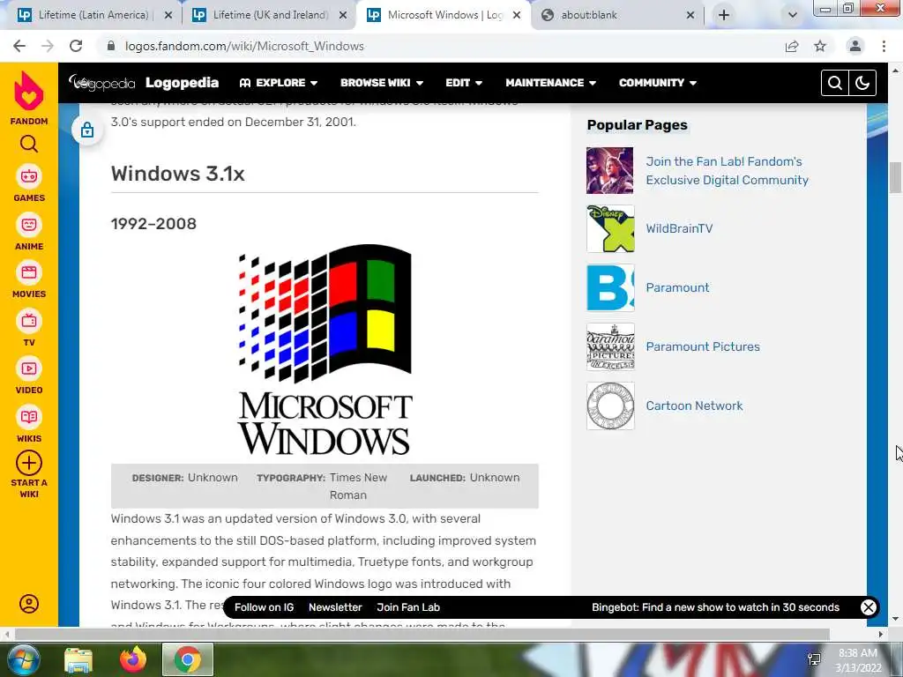
Task: Open the Windows 3.1 logo image
Action: tap(325, 349)
